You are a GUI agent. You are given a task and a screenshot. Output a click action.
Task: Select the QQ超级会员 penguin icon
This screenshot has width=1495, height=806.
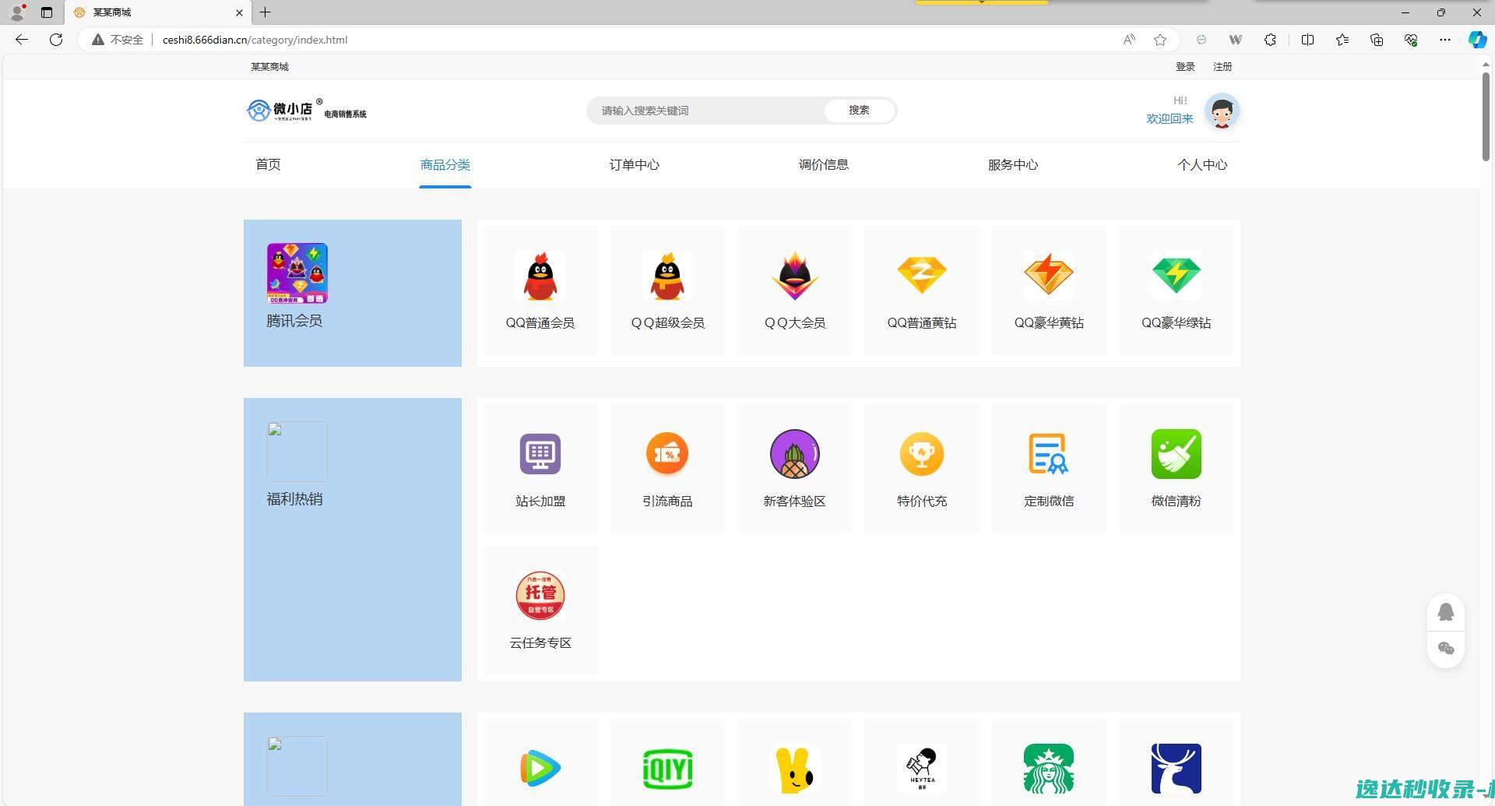pos(667,276)
